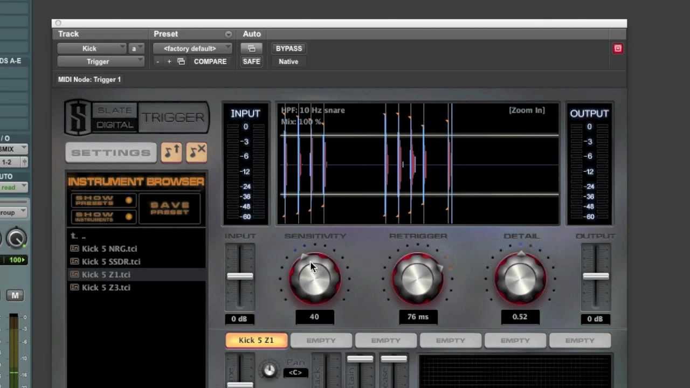
Task: Open the Kick track selector dropdown
Action: tap(92, 48)
